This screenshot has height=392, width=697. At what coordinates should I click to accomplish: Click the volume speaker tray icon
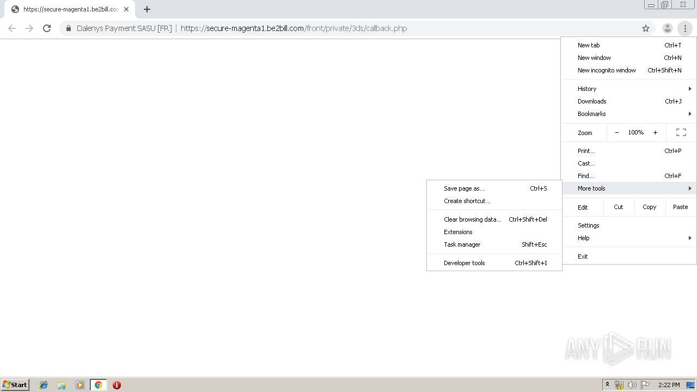[x=632, y=385]
